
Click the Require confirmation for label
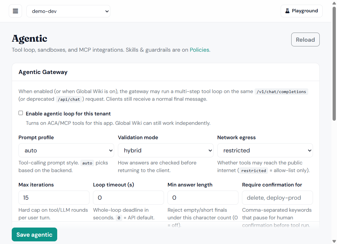click(272, 185)
